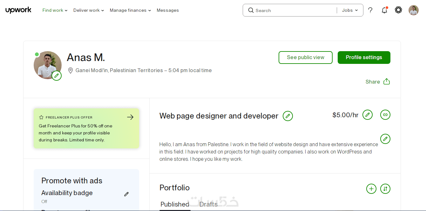426x211 pixels.
Task: Edit the Availability badge setting
Action: [126, 194]
